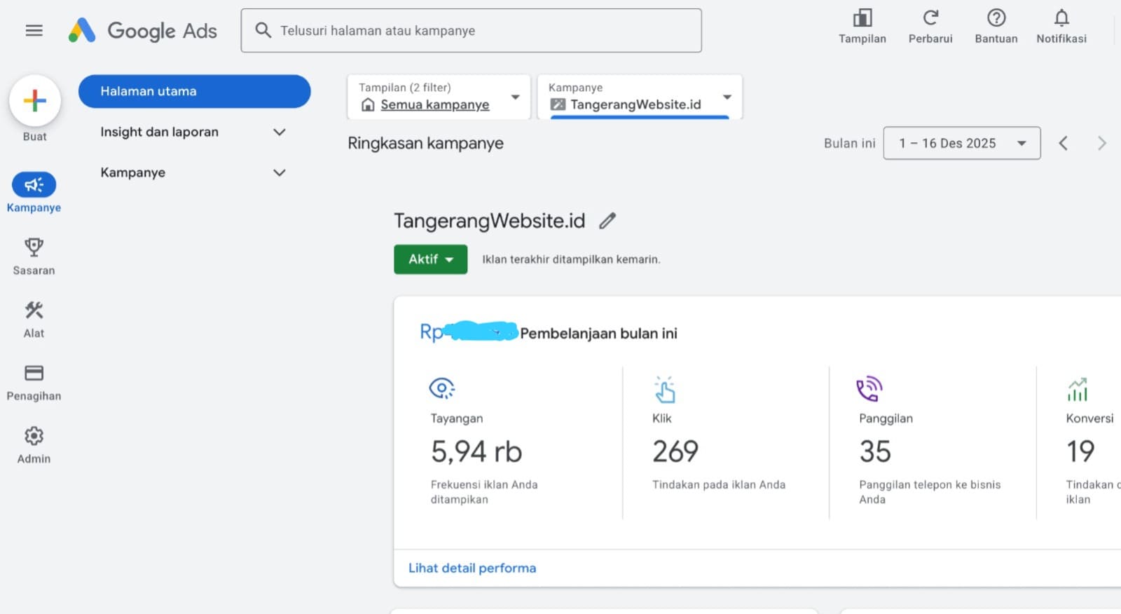Open the Alat tools section
Viewport: 1121px width, 614px height.
[x=34, y=311]
